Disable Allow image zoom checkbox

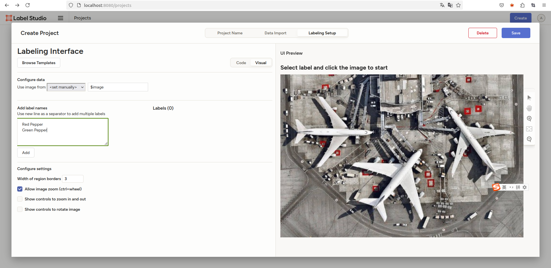[x=20, y=189]
